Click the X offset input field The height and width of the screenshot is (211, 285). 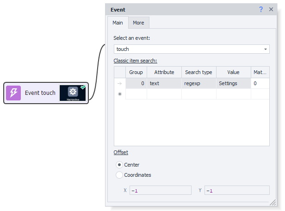(160, 190)
